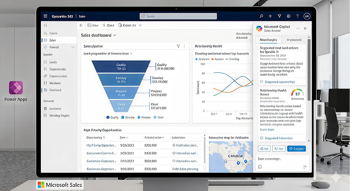Viewport: 354px width, 191px height.
Task: Open Opportunities in the left sidebar
Action: pyautogui.click(x=58, y=69)
